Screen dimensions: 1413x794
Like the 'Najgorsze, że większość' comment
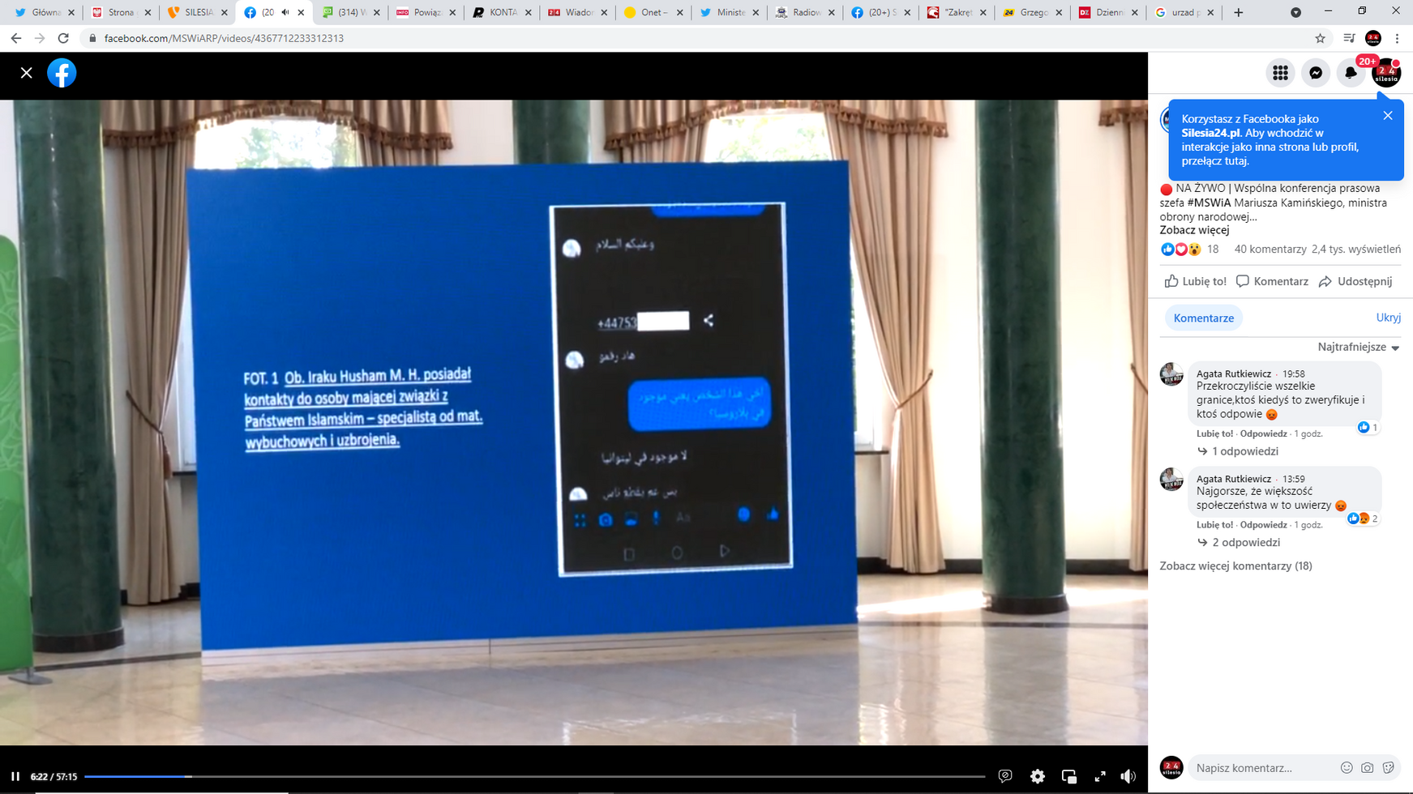click(x=1214, y=525)
